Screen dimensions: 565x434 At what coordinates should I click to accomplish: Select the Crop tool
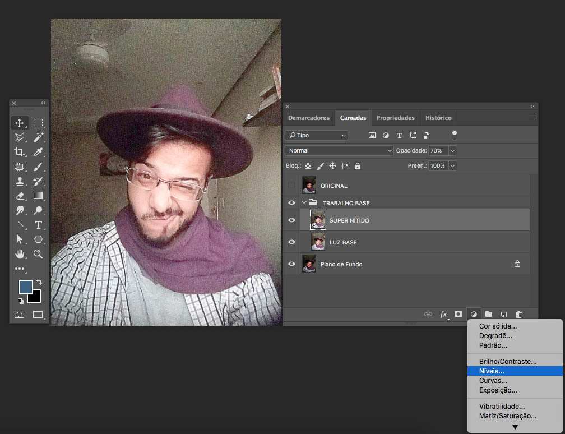pos(20,152)
